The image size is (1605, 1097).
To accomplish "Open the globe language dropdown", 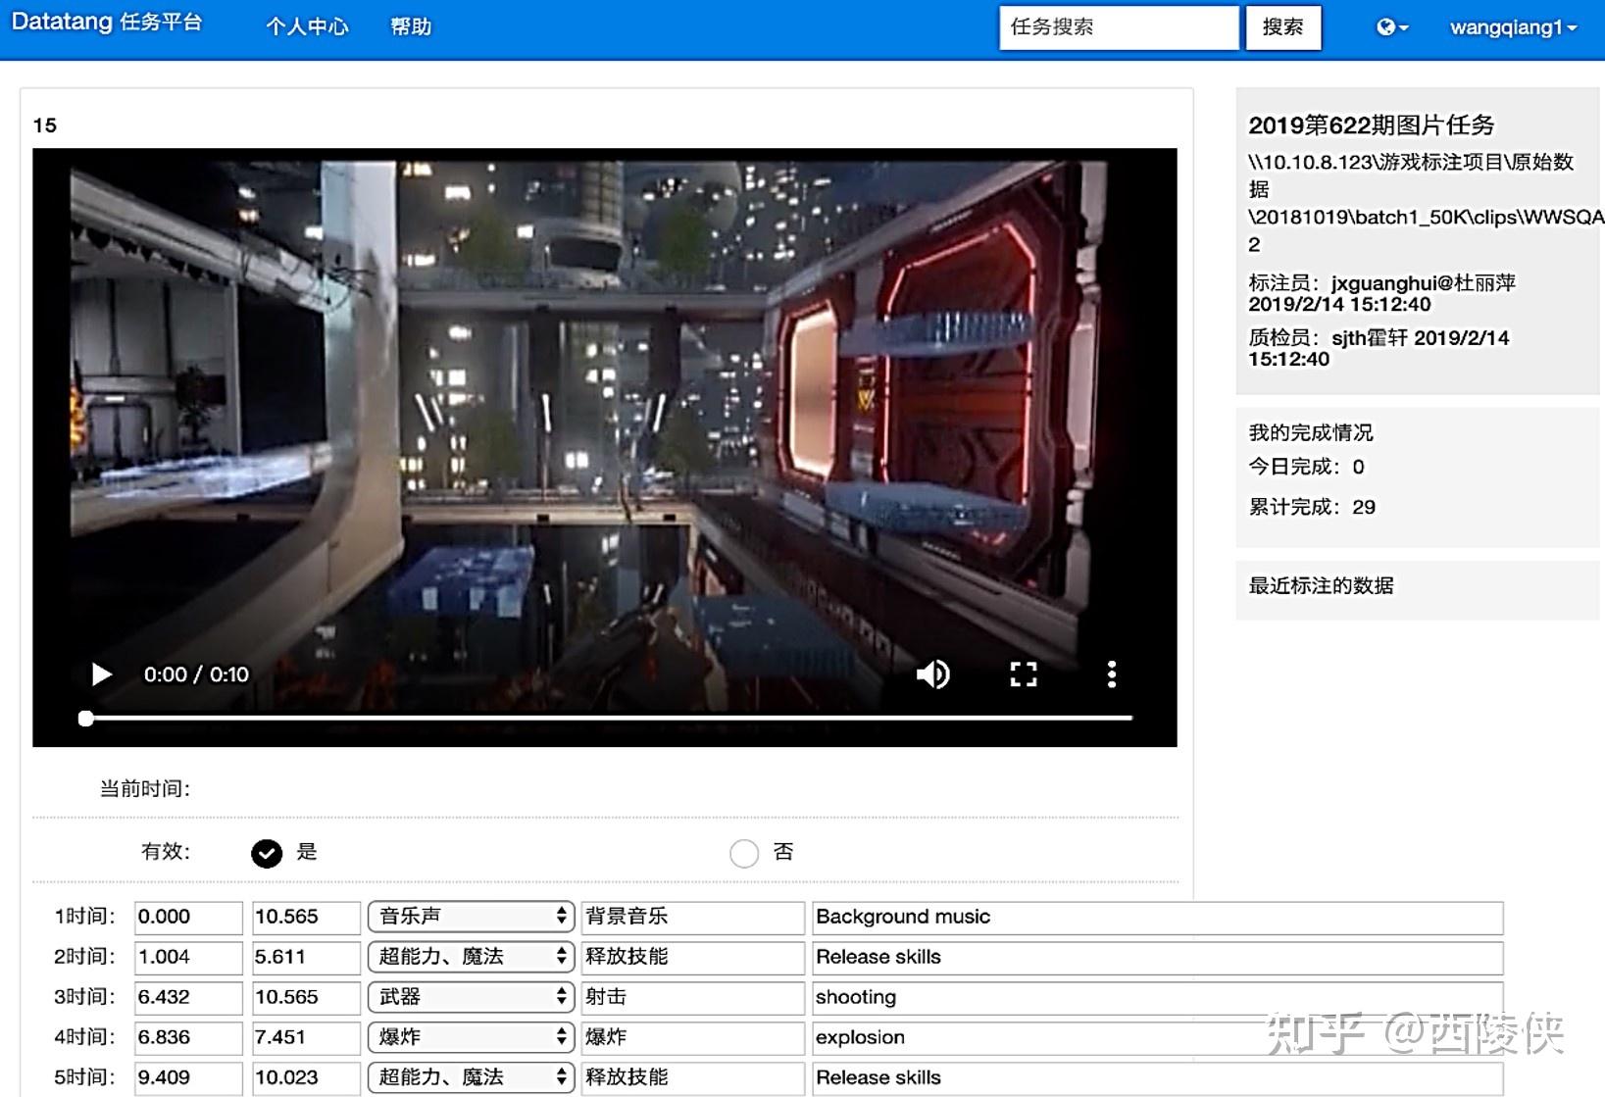I will tap(1391, 27).
